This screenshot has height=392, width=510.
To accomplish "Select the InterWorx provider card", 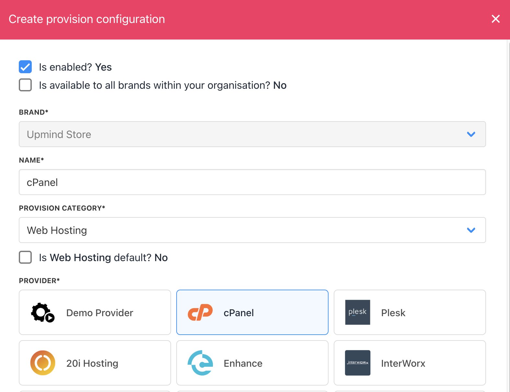I will point(410,363).
